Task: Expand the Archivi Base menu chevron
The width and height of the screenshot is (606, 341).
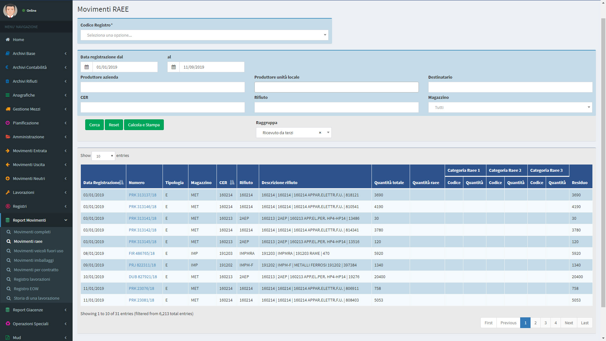Action: click(66, 53)
